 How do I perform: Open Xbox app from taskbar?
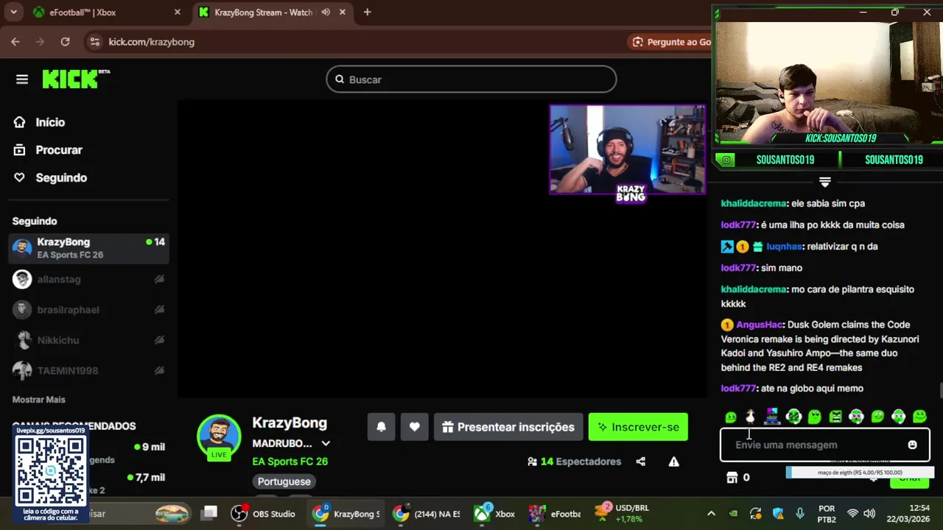pos(495,514)
